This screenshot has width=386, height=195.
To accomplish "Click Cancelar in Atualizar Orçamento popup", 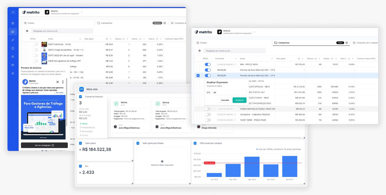I will 225,100.
